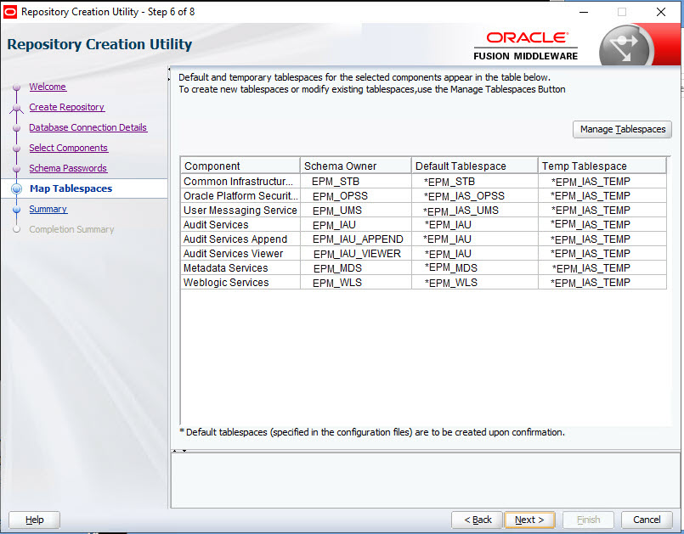Select the Map Tablespaces step
Screen dimensions: 684x534
coord(71,188)
